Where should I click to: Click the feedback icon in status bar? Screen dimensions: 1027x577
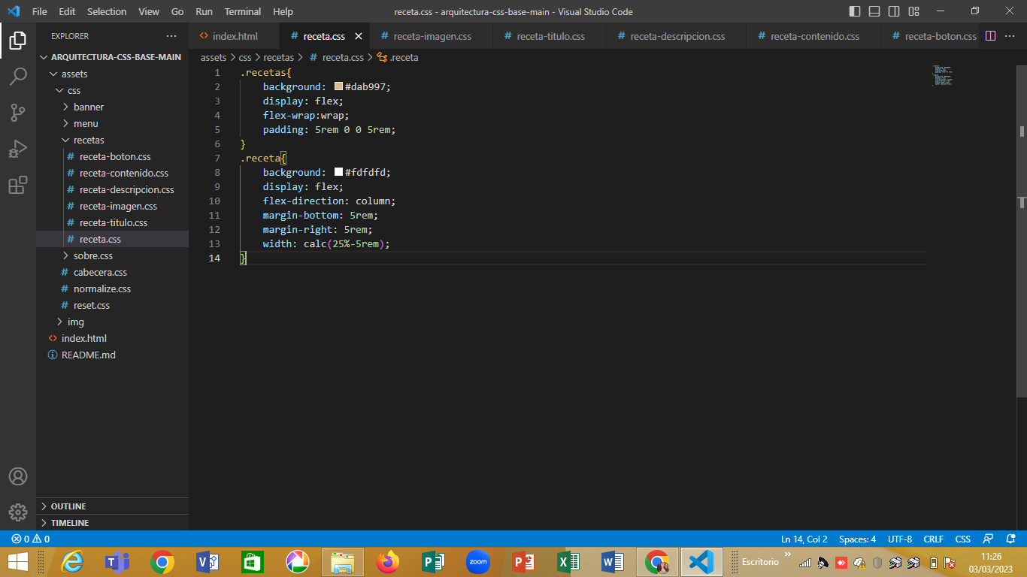989,539
